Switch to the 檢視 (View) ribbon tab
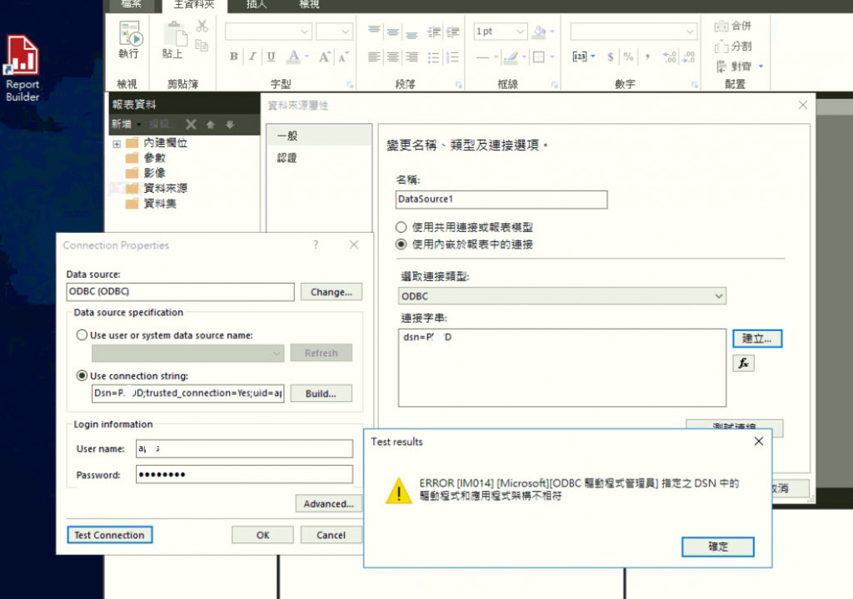 [309, 4]
